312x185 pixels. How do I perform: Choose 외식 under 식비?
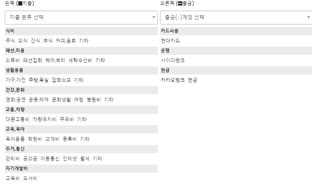coord(23,41)
